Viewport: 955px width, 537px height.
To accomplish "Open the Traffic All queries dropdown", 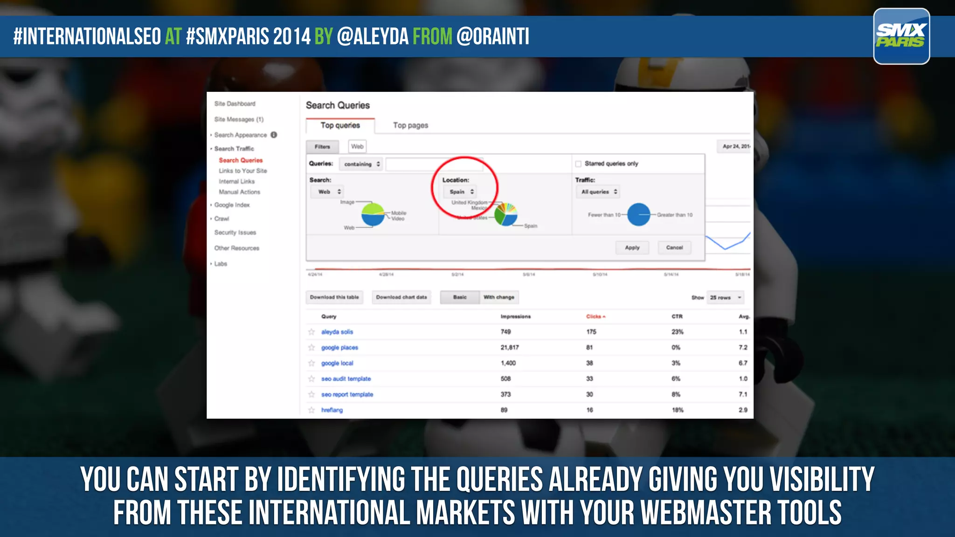I will (x=599, y=192).
